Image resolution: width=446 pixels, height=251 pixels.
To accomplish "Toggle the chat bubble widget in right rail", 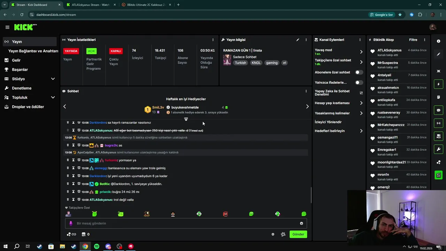I will 438,110.
